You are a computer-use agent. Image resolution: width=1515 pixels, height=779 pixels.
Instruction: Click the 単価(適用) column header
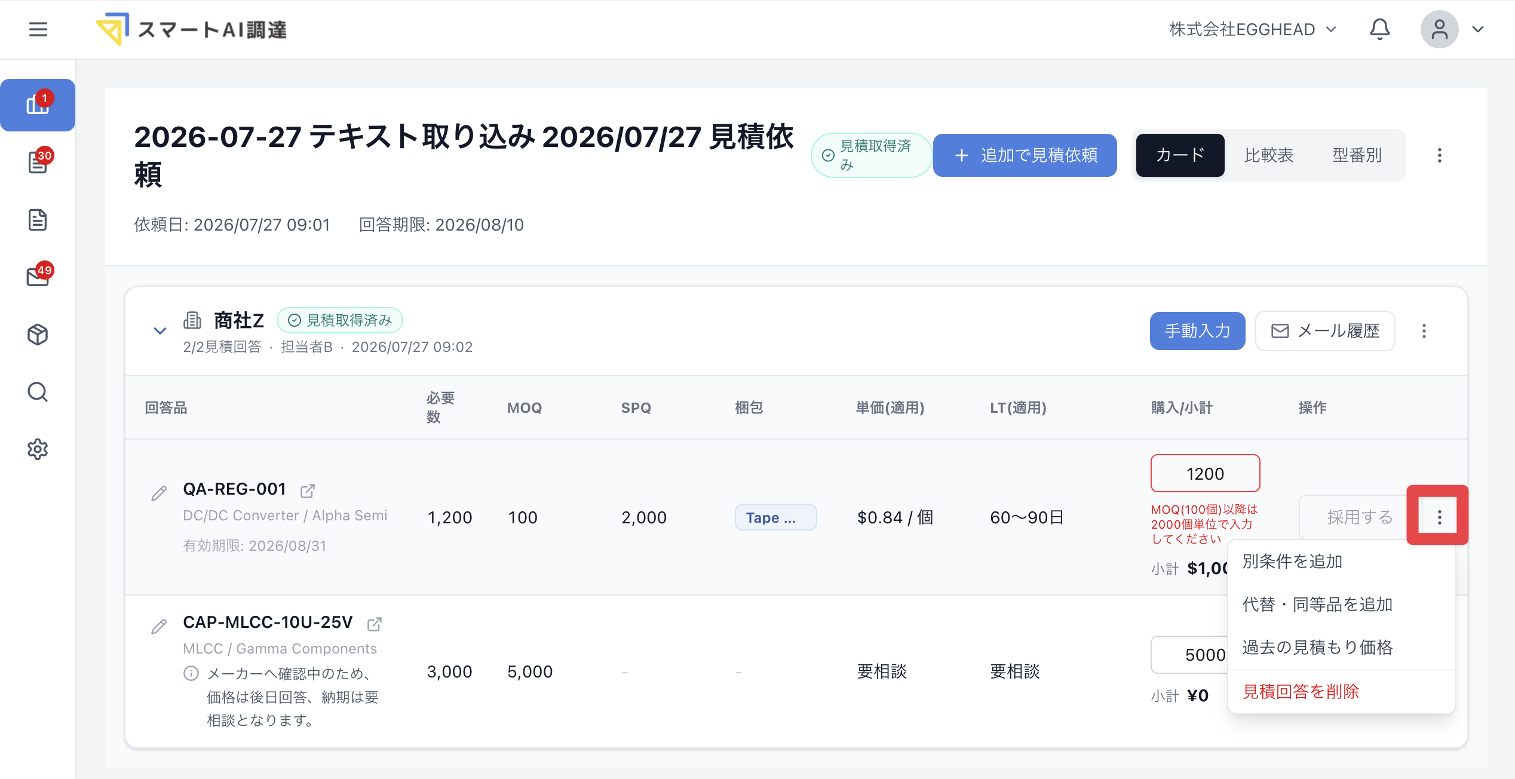890,407
